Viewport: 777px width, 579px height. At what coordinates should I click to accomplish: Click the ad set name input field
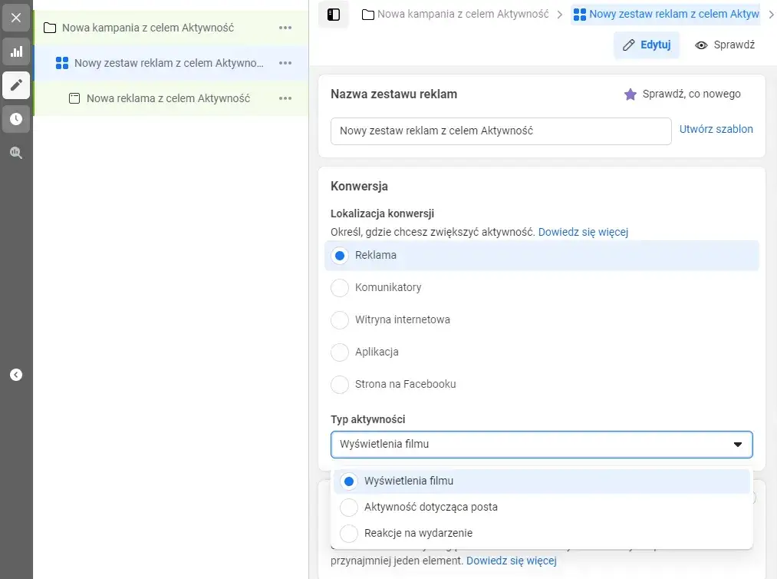pyautogui.click(x=501, y=131)
